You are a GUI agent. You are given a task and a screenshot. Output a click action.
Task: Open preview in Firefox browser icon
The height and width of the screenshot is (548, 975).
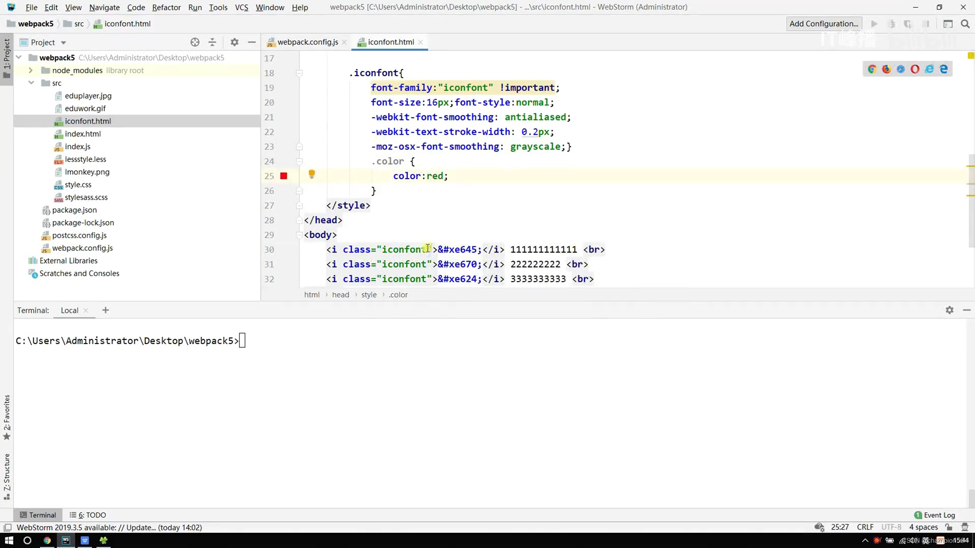886,69
